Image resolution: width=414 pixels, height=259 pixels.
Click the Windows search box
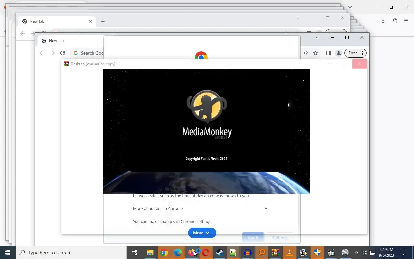click(x=71, y=253)
